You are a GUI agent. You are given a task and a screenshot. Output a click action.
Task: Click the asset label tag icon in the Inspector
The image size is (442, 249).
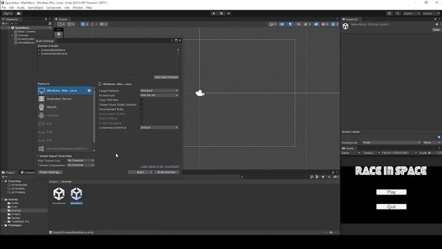439,137
